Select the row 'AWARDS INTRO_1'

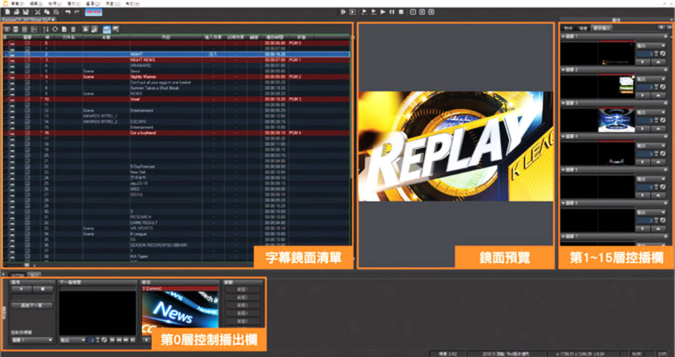coord(176,116)
